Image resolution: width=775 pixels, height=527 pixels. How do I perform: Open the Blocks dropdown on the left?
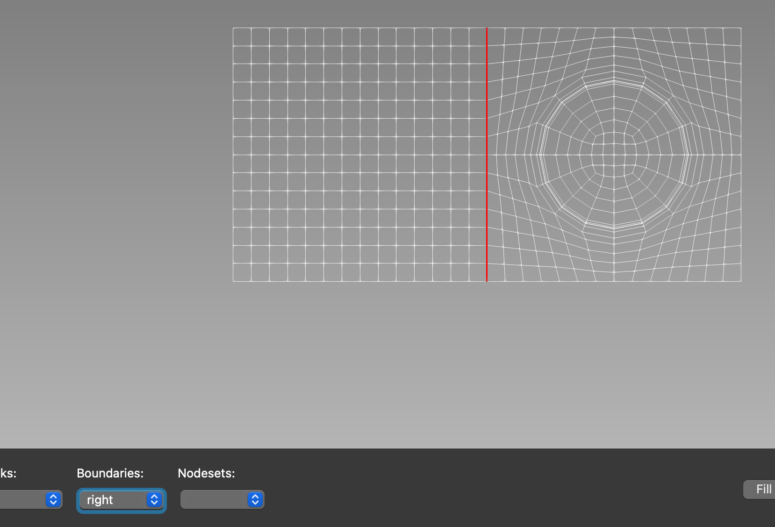point(28,500)
